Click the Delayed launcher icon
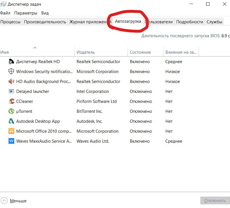This screenshot has width=230, height=208. click(11, 91)
